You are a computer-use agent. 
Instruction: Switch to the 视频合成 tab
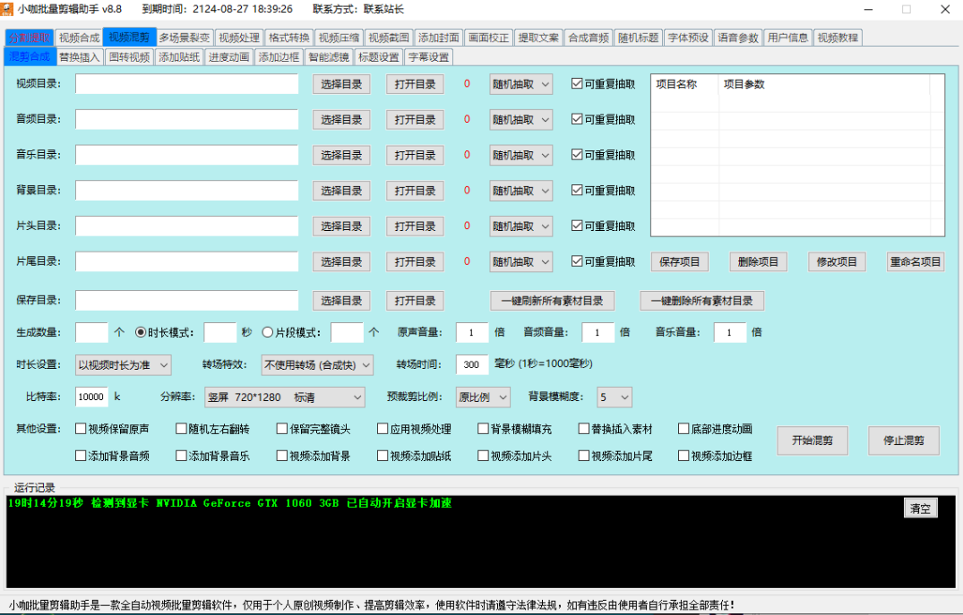tap(79, 38)
